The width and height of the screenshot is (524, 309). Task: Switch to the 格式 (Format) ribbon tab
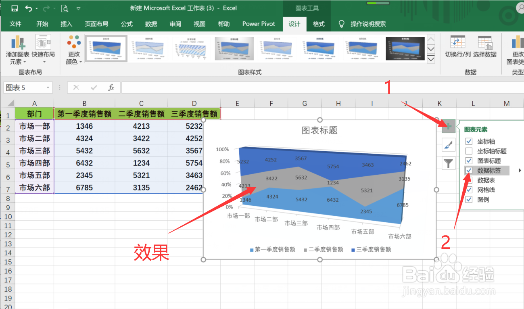pos(318,24)
